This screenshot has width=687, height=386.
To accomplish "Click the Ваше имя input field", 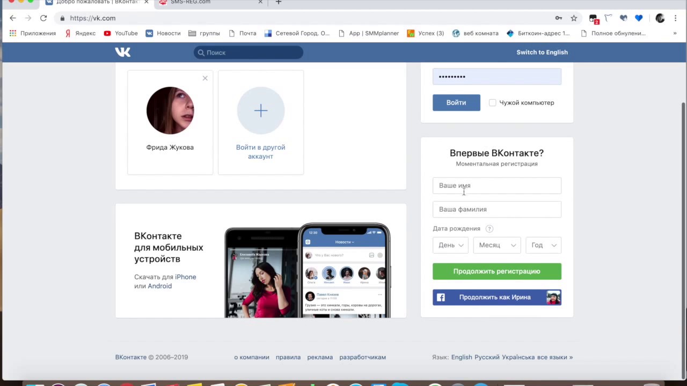I will tap(497, 185).
